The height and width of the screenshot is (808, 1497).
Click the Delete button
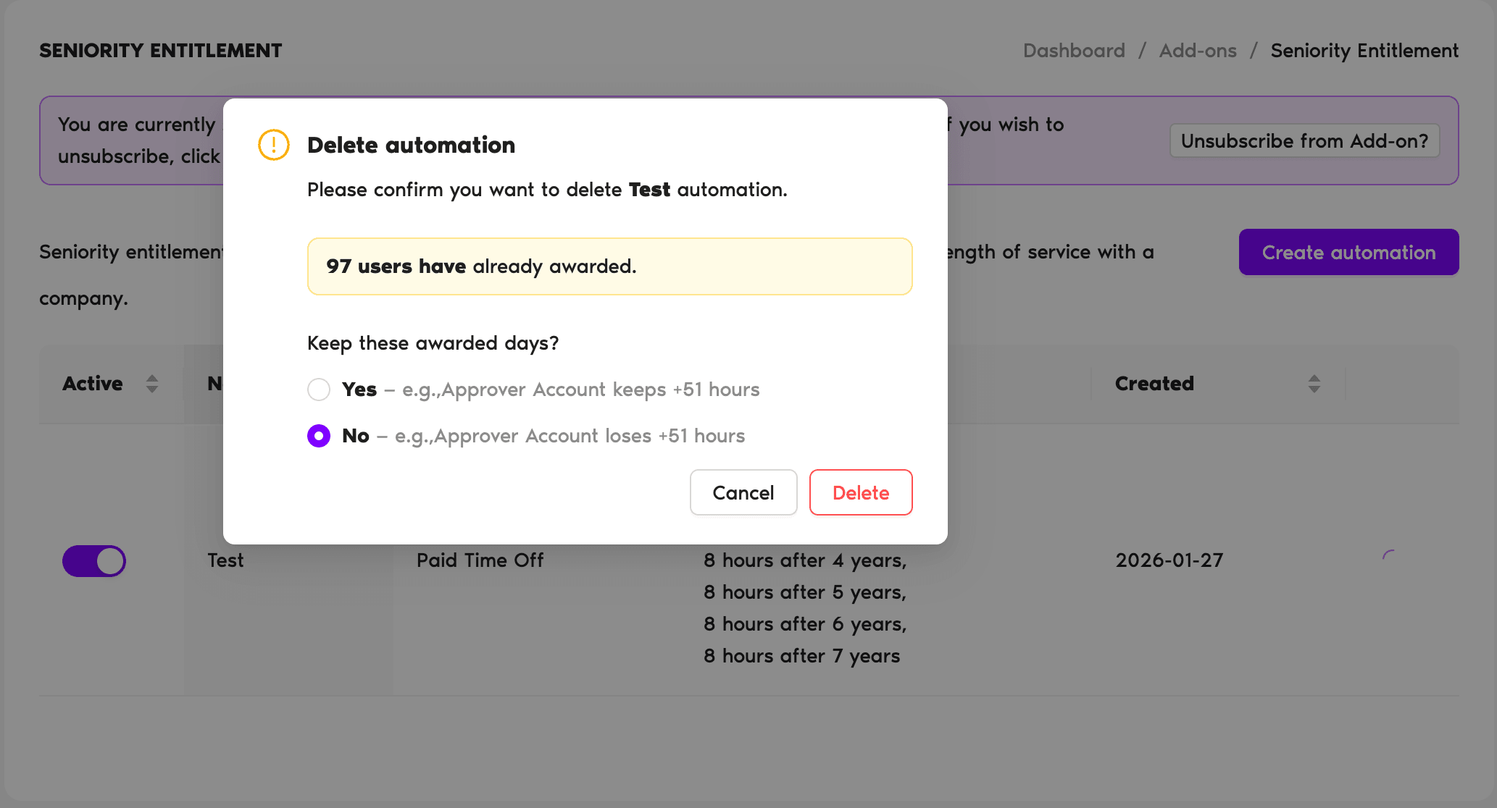tap(861, 492)
